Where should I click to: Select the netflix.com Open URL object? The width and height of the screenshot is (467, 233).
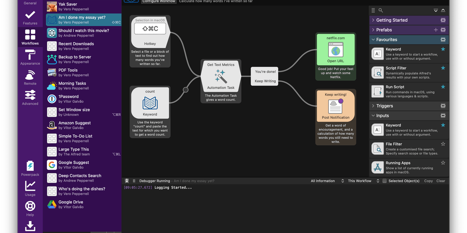(x=335, y=50)
